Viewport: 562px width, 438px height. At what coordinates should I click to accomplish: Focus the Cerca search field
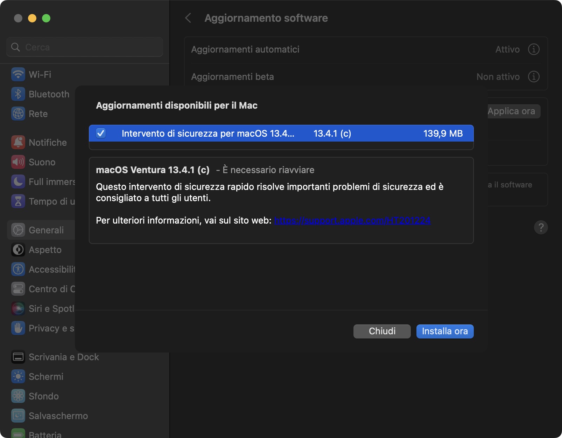(x=85, y=47)
